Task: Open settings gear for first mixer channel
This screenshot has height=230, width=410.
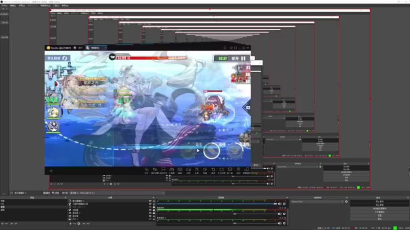Action: [x=284, y=204]
